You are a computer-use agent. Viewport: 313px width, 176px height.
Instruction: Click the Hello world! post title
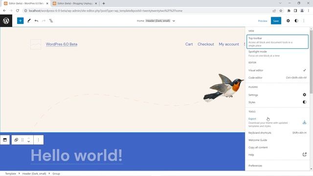[x=76, y=155]
